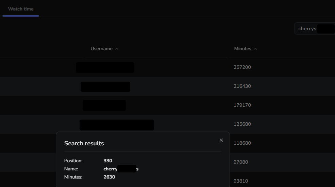The height and width of the screenshot is (187, 335).
Task: Select the 93810 minutes row
Action: [241, 181]
